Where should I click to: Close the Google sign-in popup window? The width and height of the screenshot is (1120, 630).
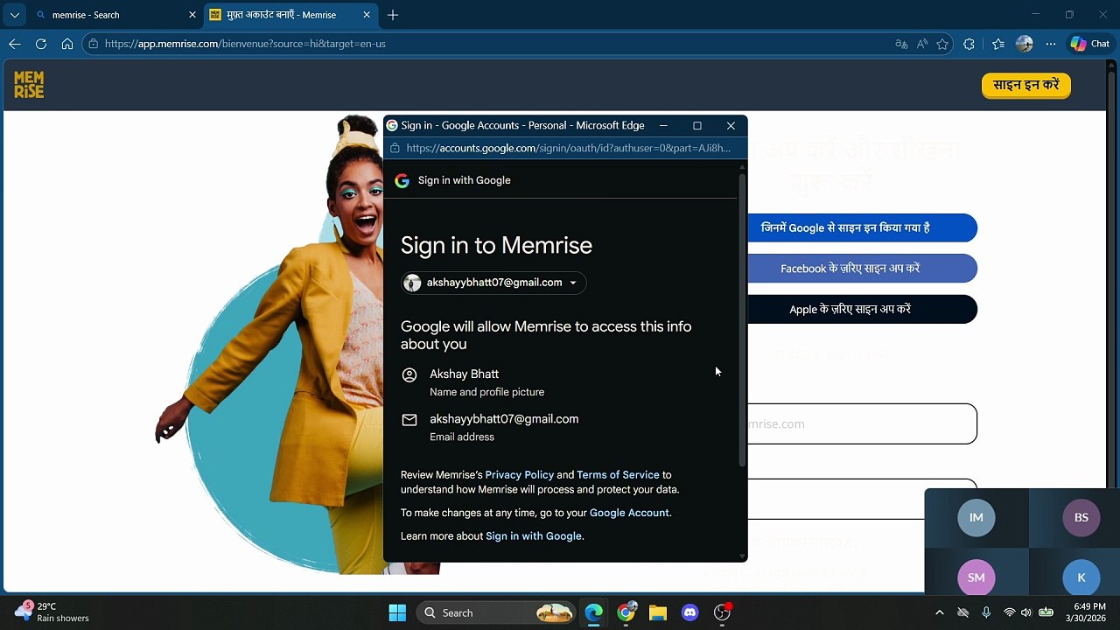731,125
